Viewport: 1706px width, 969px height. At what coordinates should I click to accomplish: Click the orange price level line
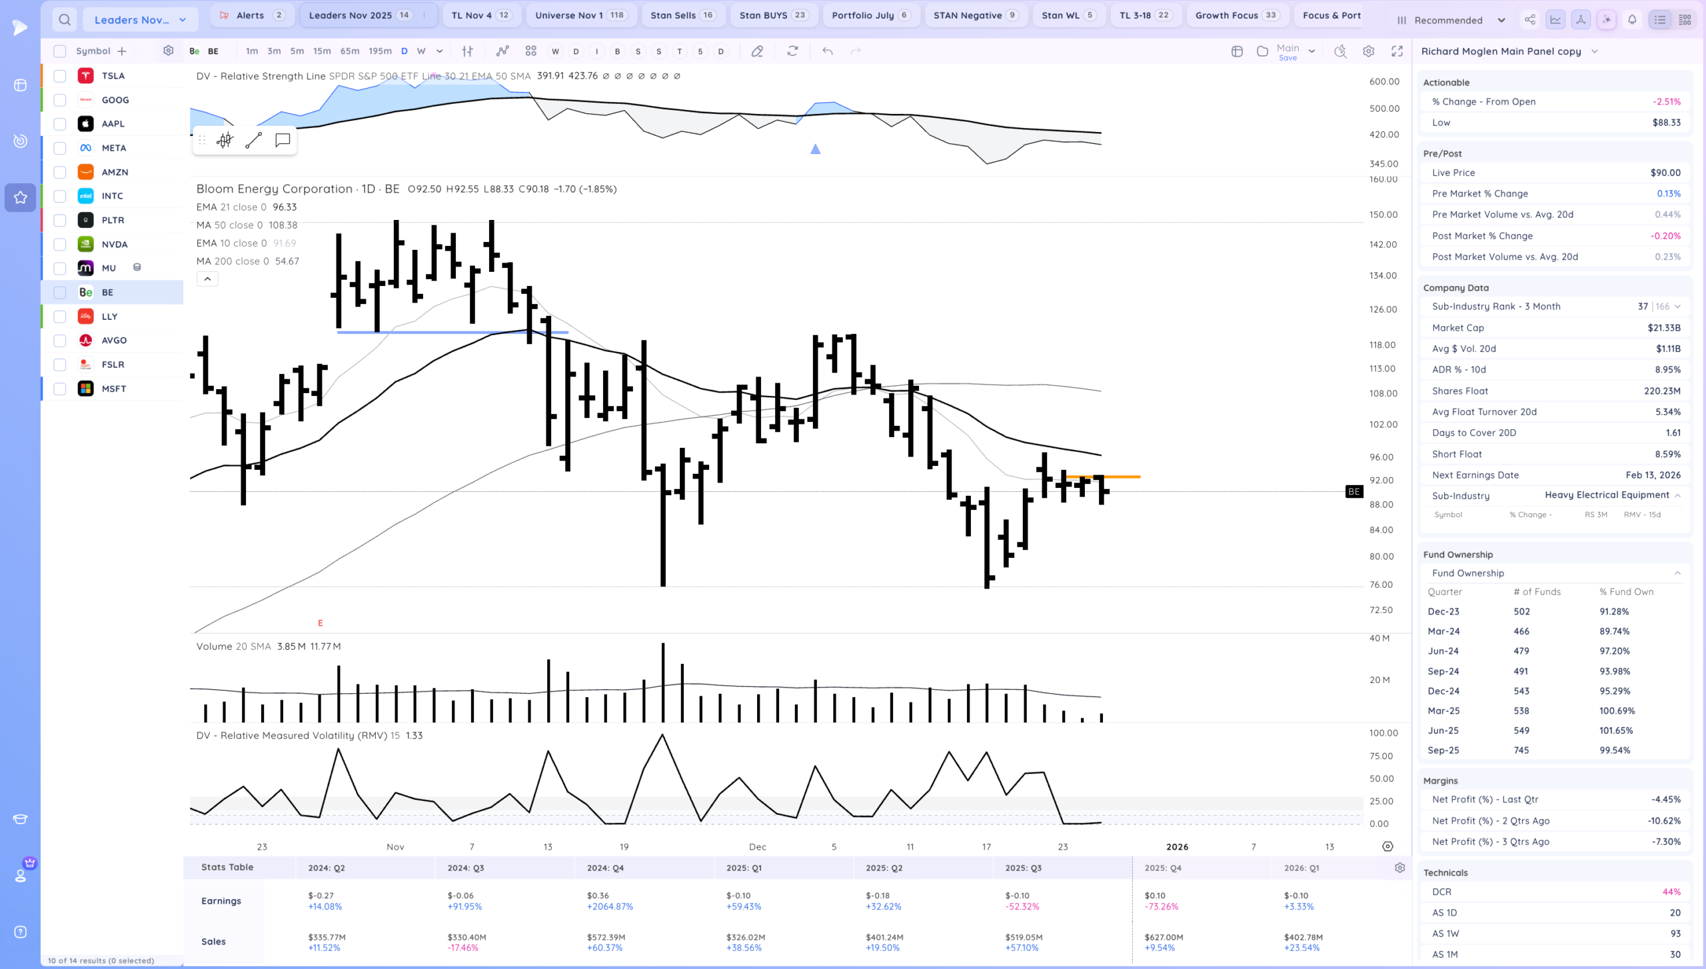click(1123, 477)
